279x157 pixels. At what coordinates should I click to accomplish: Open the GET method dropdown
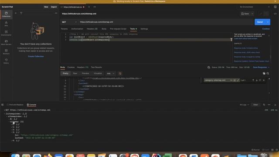pyautogui.click(x=69, y=22)
